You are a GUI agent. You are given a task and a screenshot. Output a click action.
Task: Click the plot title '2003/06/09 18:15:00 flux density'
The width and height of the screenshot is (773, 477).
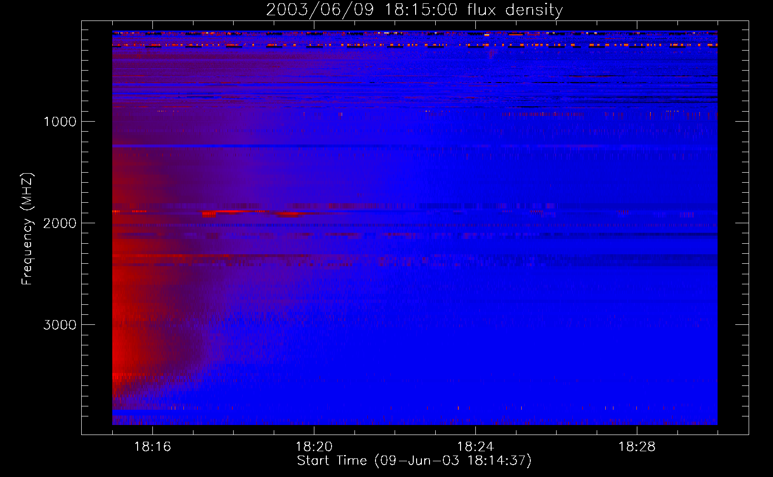point(414,10)
